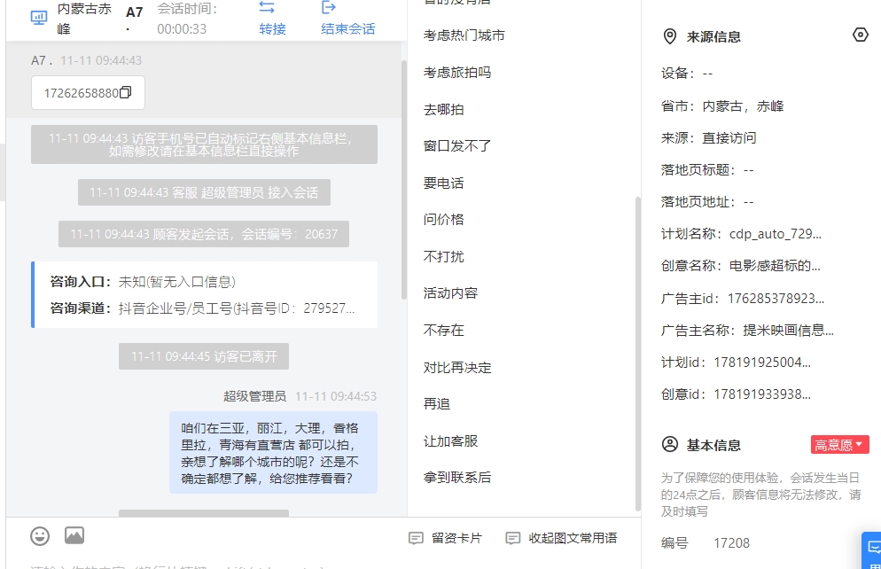Click the blue chat widget icon
881x569 pixels.
pyautogui.click(x=873, y=550)
